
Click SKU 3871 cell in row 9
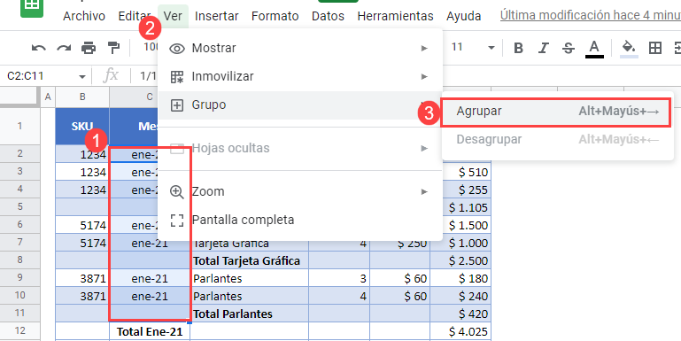tap(82, 278)
